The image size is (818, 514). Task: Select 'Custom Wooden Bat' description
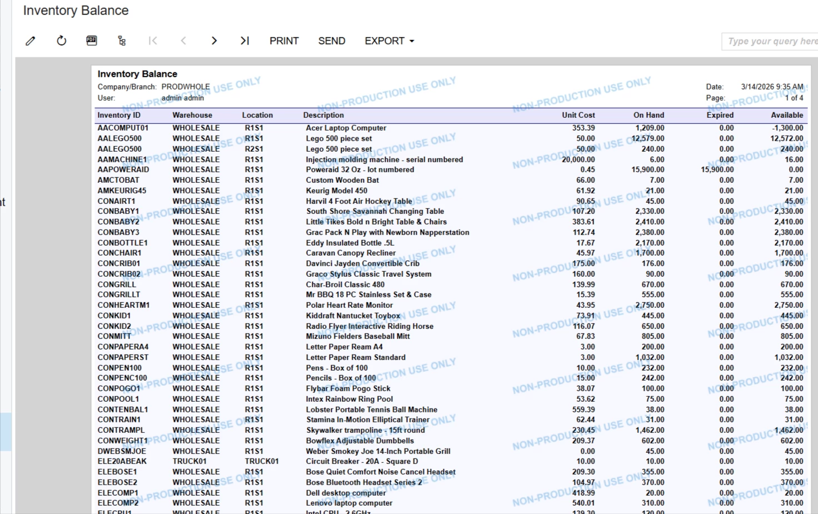pos(342,180)
